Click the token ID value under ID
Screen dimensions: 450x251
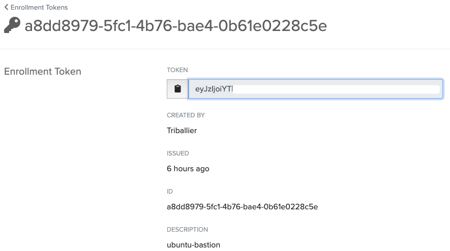(x=242, y=207)
